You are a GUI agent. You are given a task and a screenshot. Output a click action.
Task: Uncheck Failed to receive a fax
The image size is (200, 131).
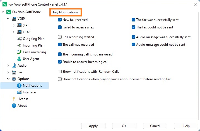coord(60,27)
